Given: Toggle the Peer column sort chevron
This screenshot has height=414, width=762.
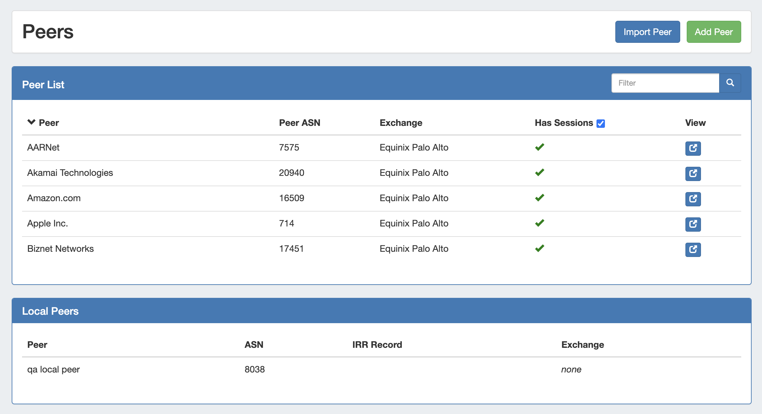Looking at the screenshot, I should pos(31,122).
